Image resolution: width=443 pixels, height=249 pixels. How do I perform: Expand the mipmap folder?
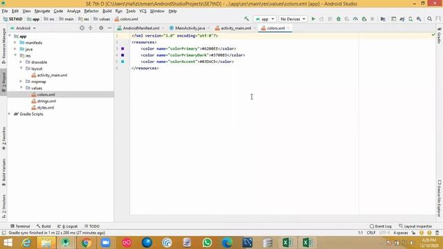[21, 82]
